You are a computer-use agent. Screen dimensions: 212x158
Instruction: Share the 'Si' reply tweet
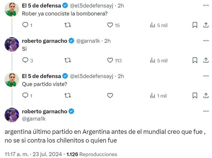point(205,60)
